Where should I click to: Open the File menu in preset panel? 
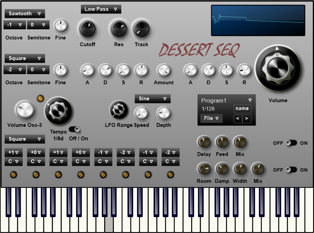click(x=211, y=119)
